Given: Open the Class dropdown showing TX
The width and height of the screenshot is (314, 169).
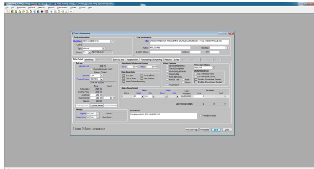Looking at the screenshot, I should coord(89,52).
